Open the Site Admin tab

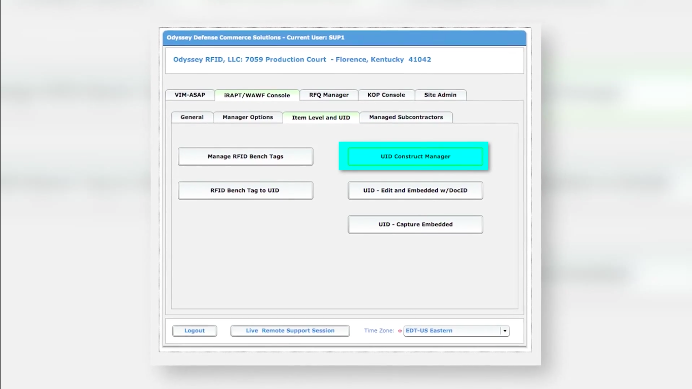click(x=441, y=95)
